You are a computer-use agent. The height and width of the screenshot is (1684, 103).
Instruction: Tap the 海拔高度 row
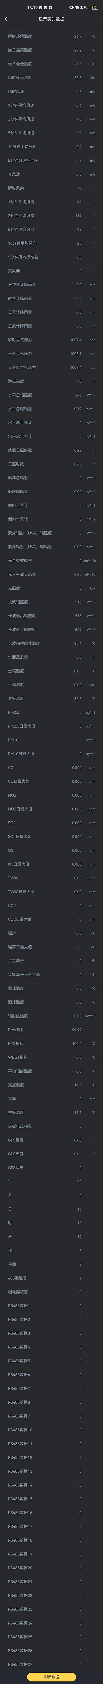pos(51,381)
